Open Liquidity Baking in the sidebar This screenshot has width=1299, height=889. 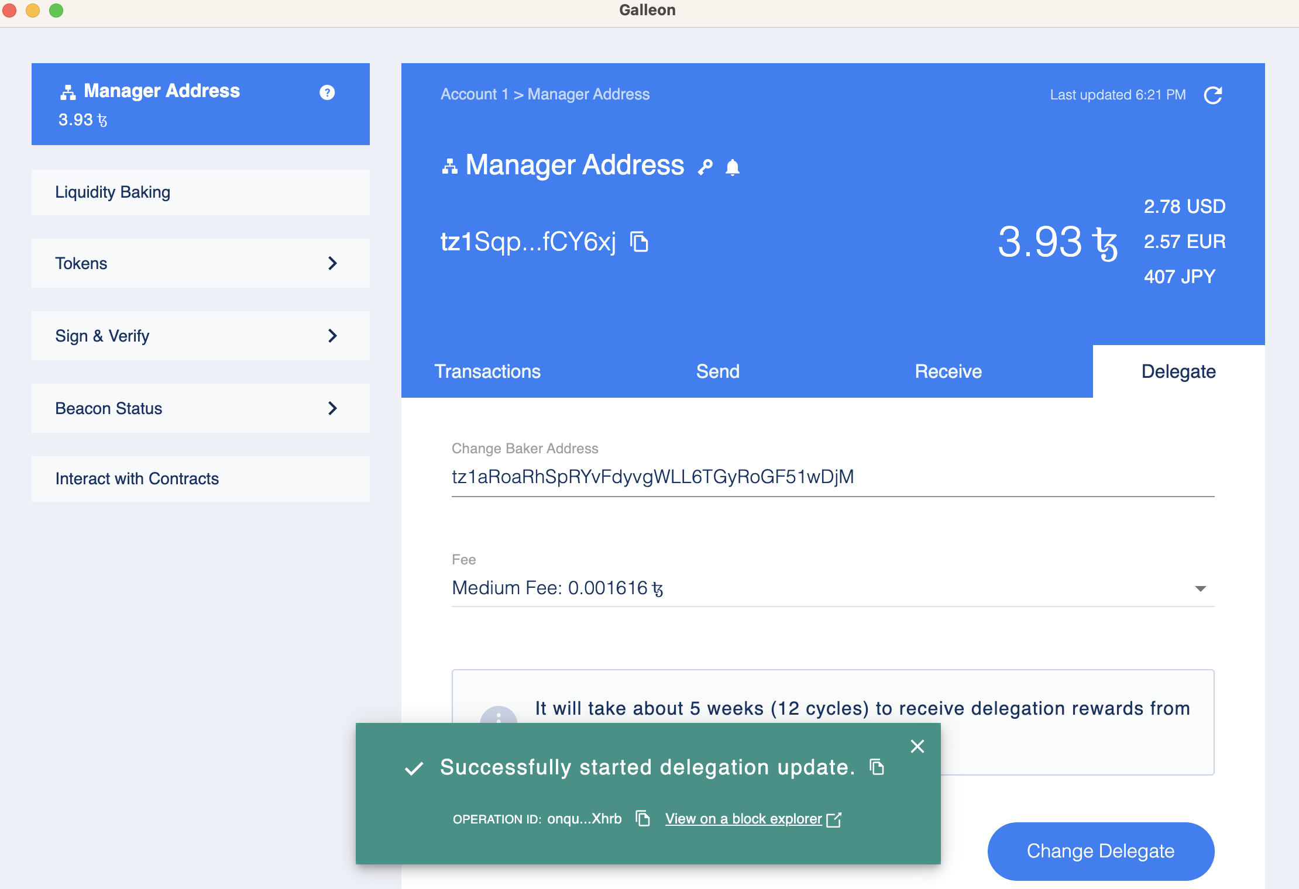pyautogui.click(x=201, y=192)
